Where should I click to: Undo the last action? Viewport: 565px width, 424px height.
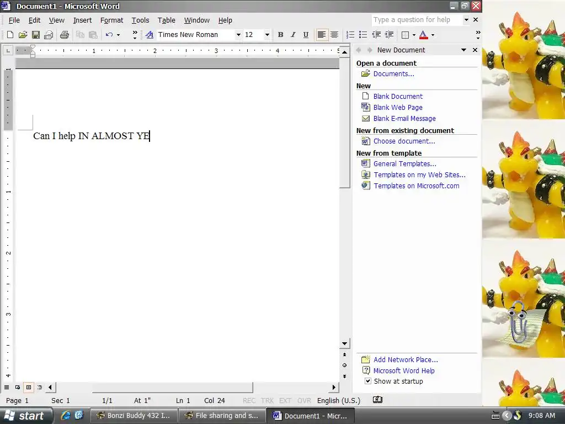coord(109,35)
